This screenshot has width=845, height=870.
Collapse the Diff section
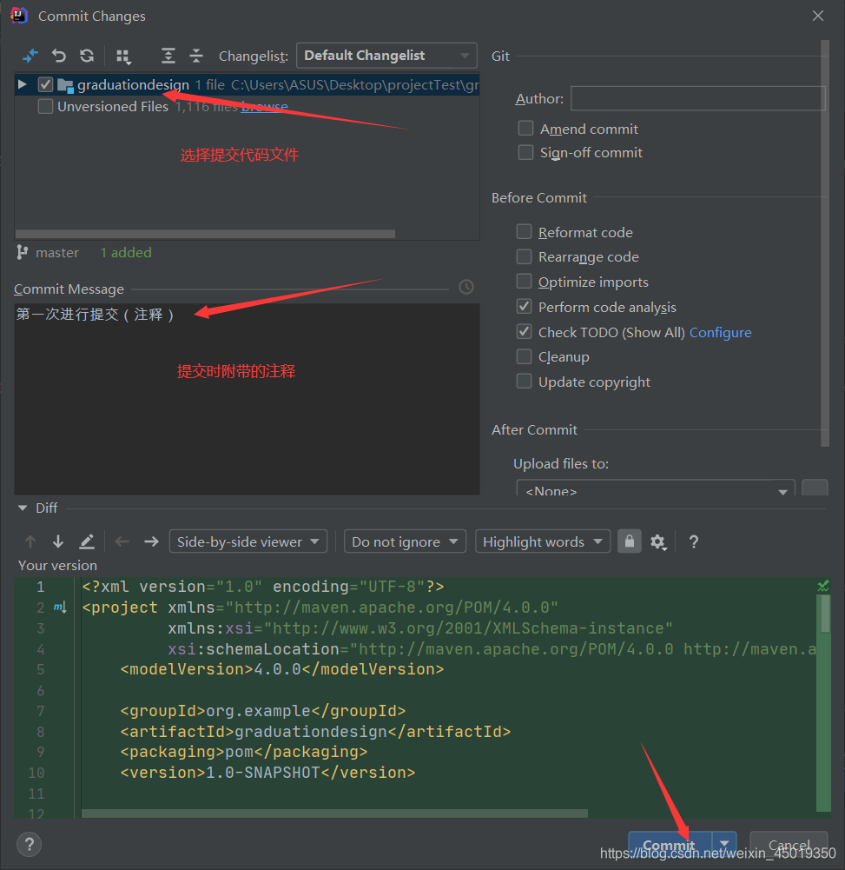click(23, 508)
